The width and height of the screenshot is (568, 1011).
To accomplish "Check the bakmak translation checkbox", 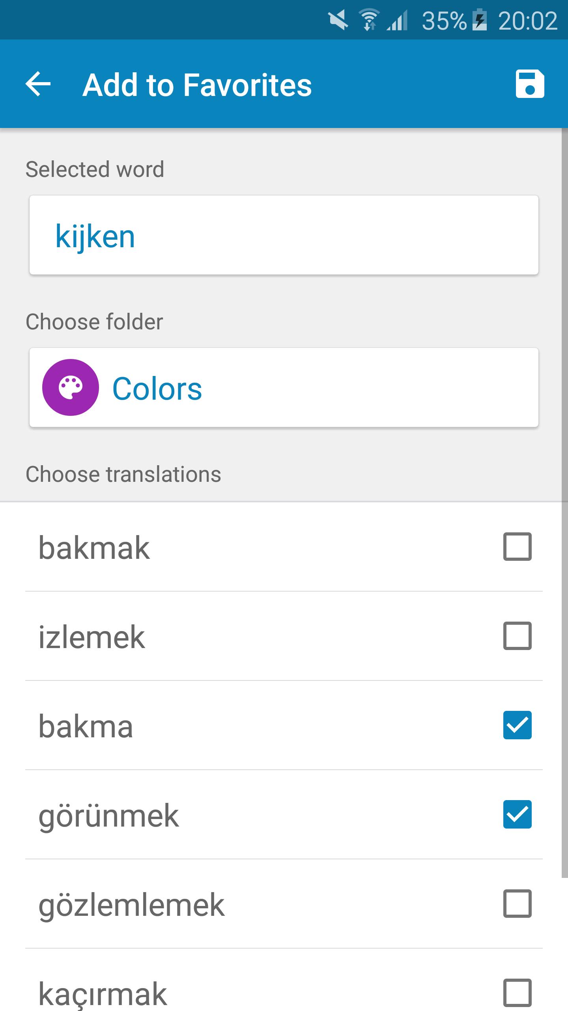I will tap(517, 547).
